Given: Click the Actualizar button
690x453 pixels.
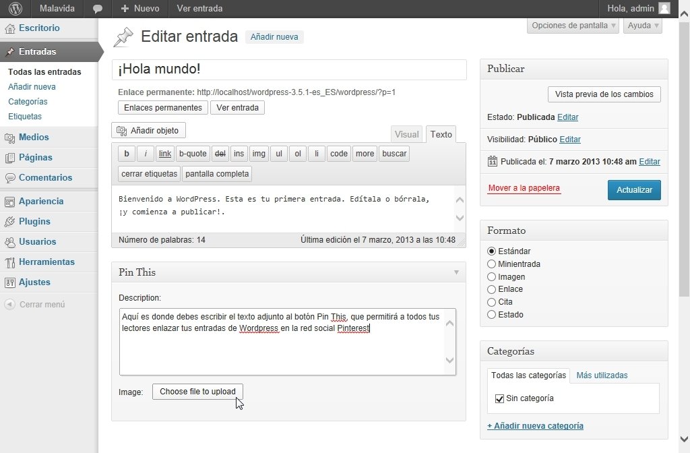Looking at the screenshot, I should point(634,189).
